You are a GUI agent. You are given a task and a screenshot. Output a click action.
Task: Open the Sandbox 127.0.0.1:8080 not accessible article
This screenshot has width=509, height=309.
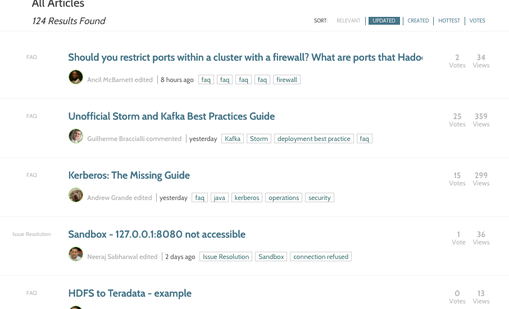pyautogui.click(x=157, y=234)
